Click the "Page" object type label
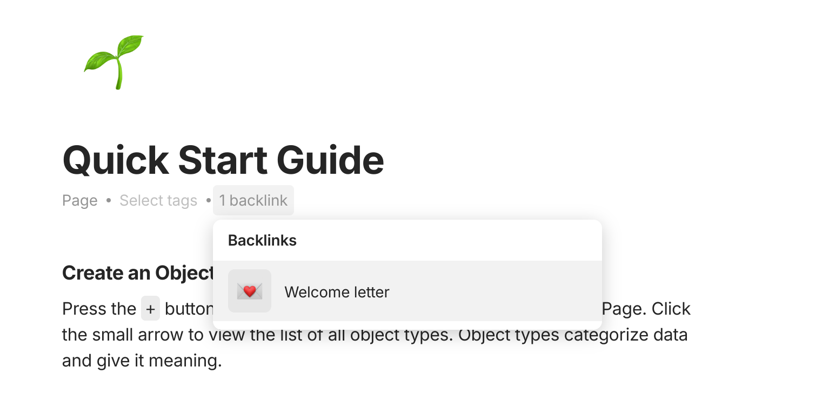This screenshot has height=394, width=815. 80,201
